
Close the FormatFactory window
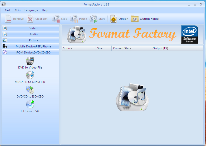(201, 4)
